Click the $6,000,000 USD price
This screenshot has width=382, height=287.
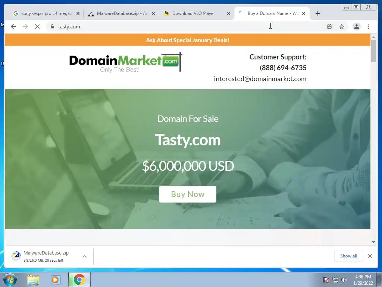click(188, 166)
